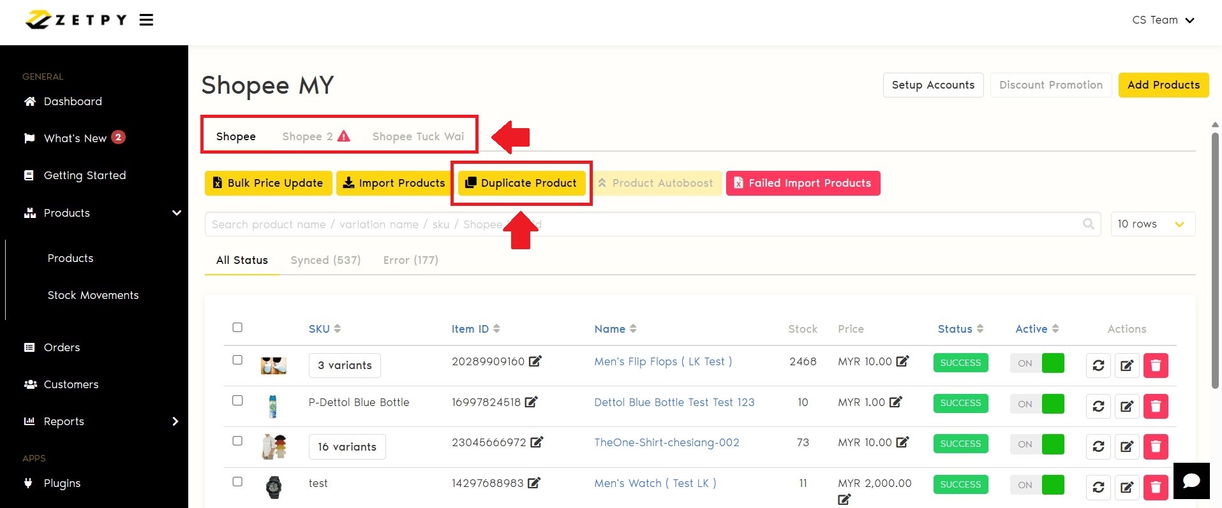
Task: Edit item ID 14297688983
Action: (x=534, y=483)
